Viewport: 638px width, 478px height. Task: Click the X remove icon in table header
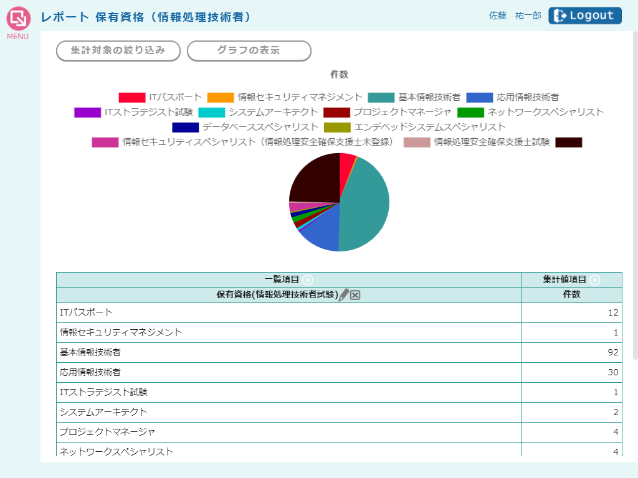(x=355, y=295)
